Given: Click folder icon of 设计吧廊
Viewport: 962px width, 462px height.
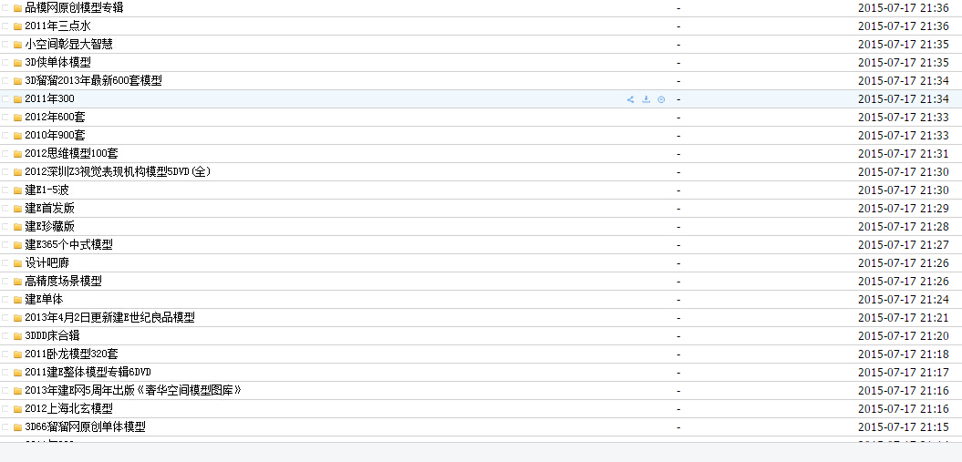Looking at the screenshot, I should click(x=18, y=263).
